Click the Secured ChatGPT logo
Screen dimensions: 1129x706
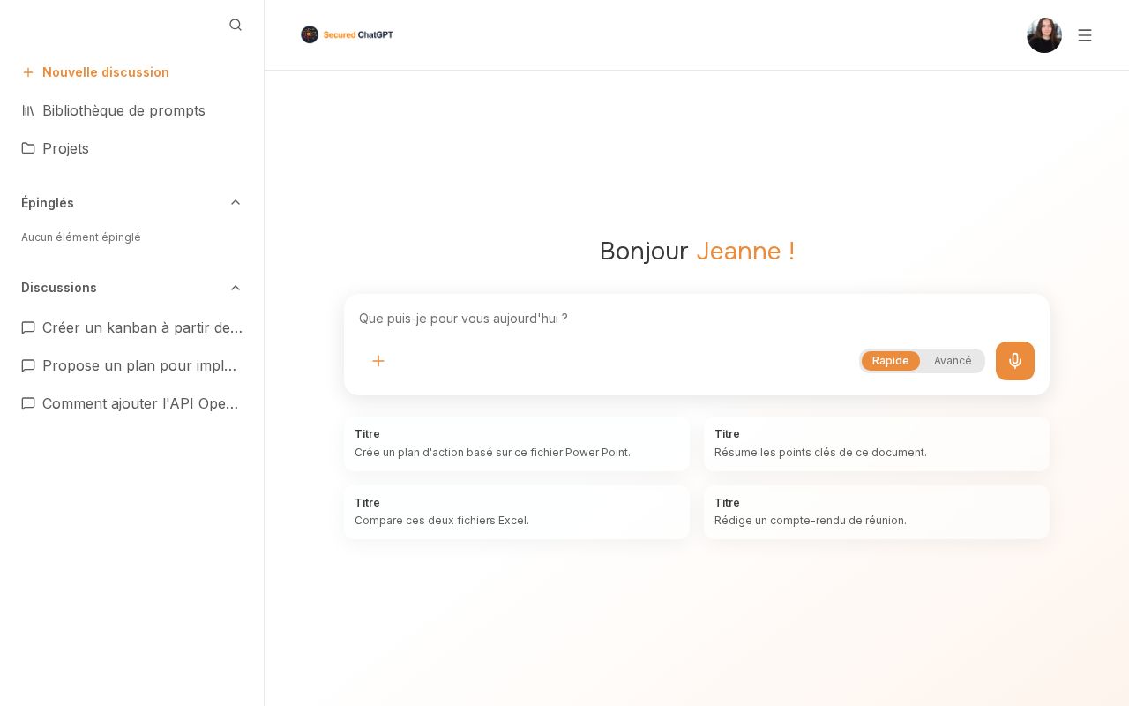pyautogui.click(x=347, y=34)
